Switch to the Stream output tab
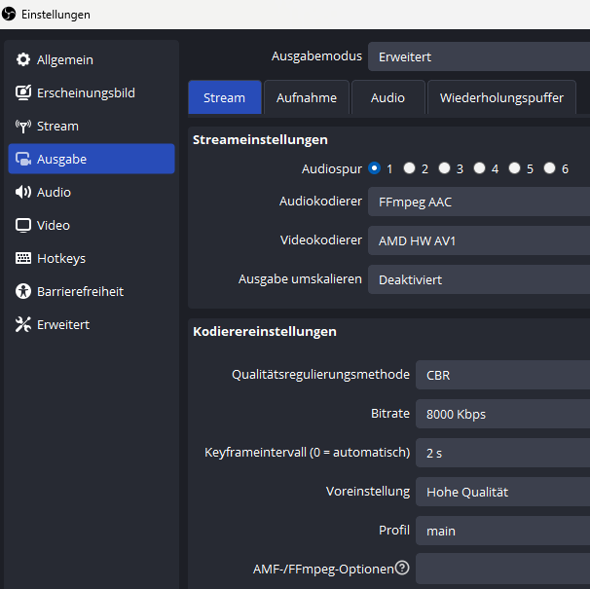 click(225, 97)
